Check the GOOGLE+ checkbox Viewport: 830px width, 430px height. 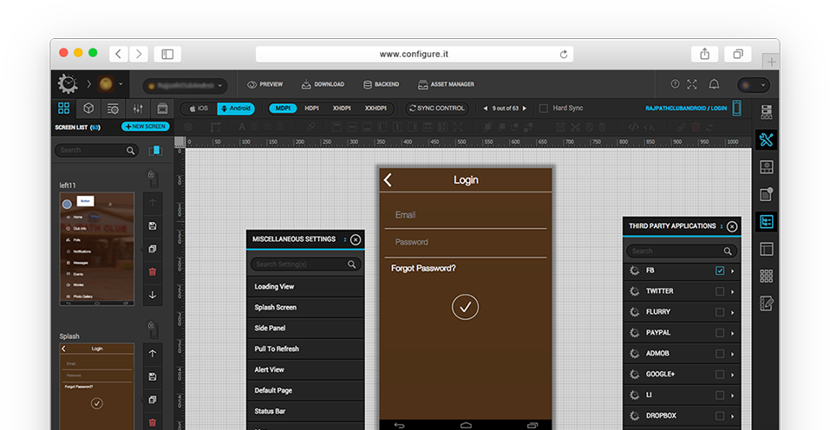pos(720,375)
